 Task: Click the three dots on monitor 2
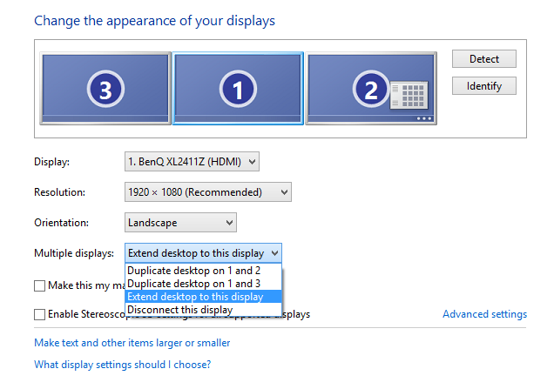click(x=423, y=118)
